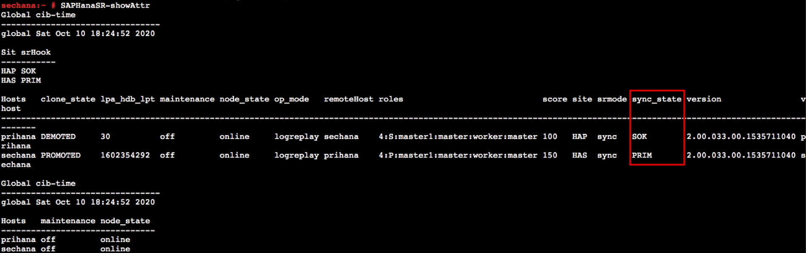Image resolution: width=806 pixels, height=253 pixels.
Task: Click PRIM value in sync_state column
Action: point(642,155)
